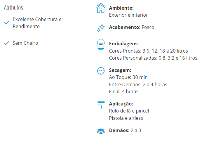The width and height of the screenshot is (209, 142).
Task: Click the clock icon next to Secagem
Action: [x=101, y=71]
